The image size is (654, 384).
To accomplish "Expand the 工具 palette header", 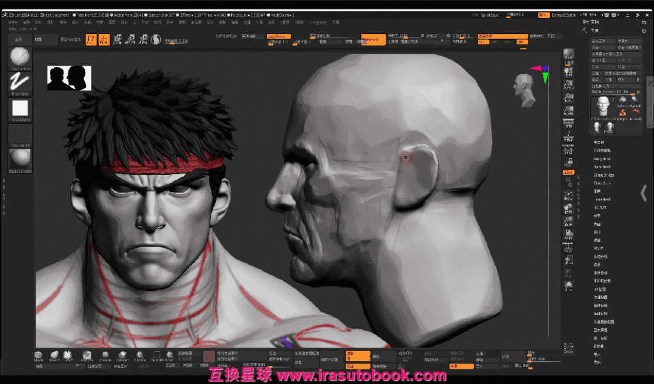I will (x=595, y=31).
